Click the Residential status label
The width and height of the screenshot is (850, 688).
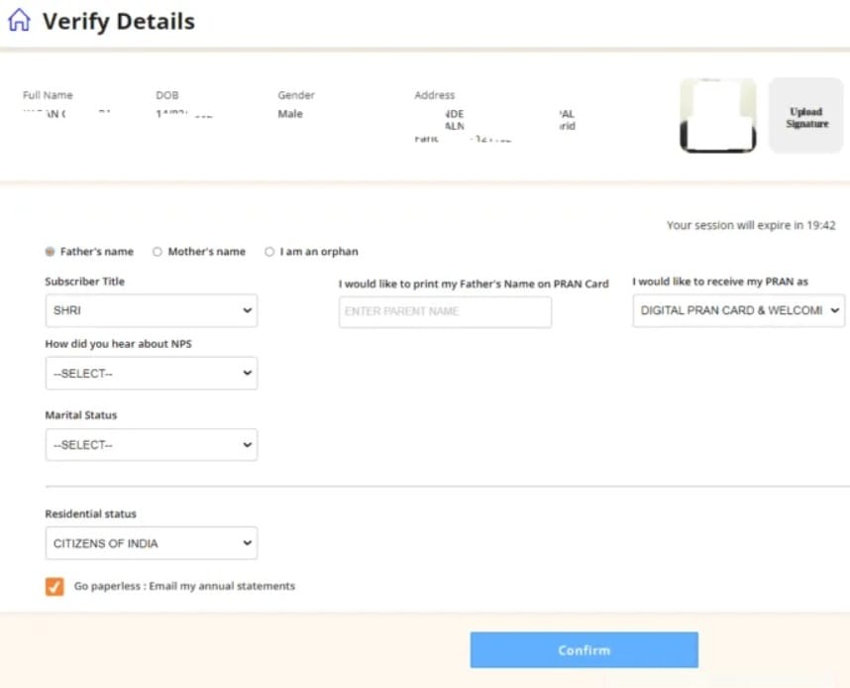pos(90,514)
